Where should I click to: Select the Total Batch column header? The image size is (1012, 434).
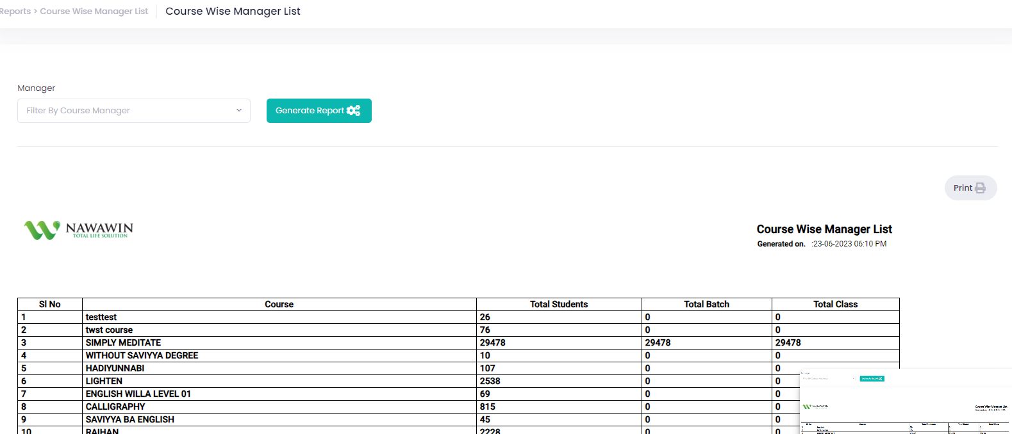(706, 305)
